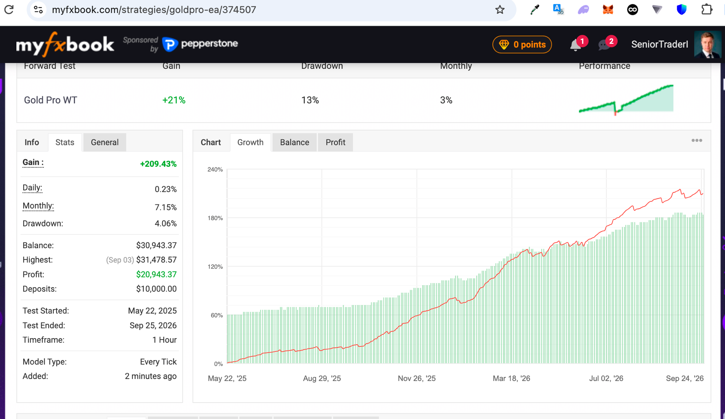Open messages icon with 2 unread
The width and height of the screenshot is (725, 419).
(604, 45)
